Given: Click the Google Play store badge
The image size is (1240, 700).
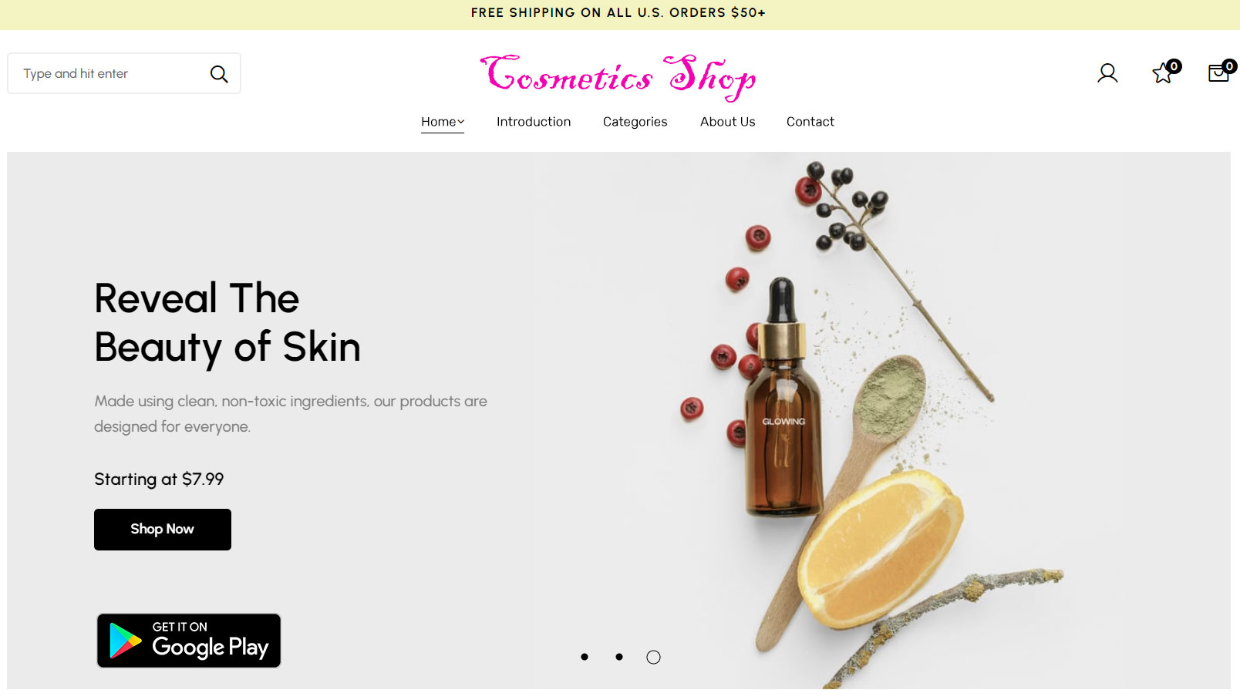Looking at the screenshot, I should tap(189, 641).
